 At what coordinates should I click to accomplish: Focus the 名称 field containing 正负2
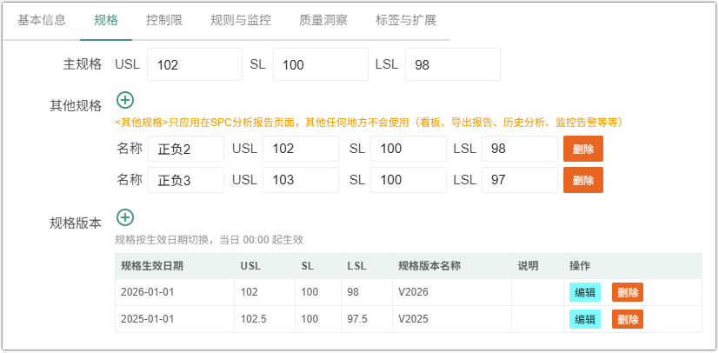(186, 149)
